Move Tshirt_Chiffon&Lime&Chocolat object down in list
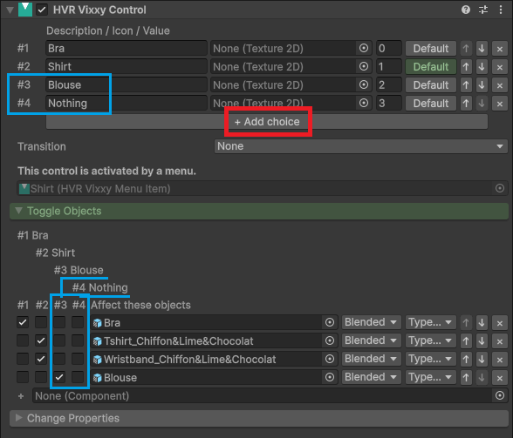The image size is (513, 438). click(x=482, y=341)
